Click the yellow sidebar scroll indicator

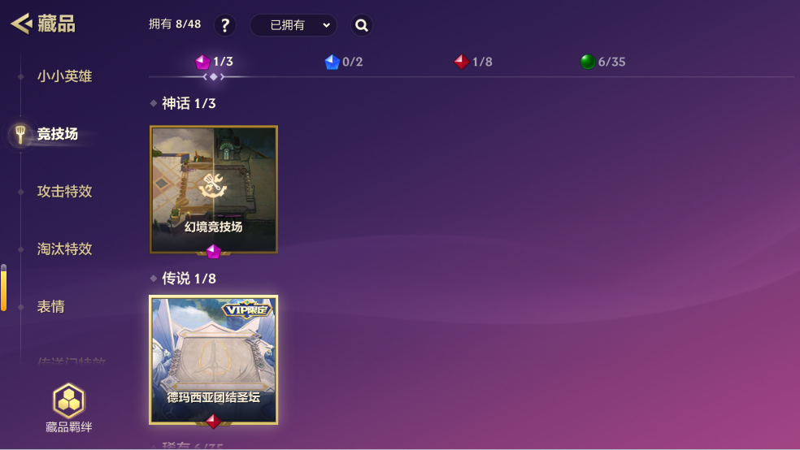3,288
